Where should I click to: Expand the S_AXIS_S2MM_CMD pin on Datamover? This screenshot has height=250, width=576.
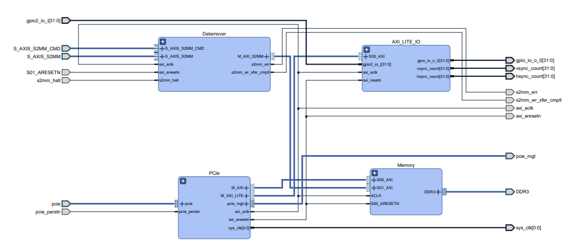pos(162,48)
